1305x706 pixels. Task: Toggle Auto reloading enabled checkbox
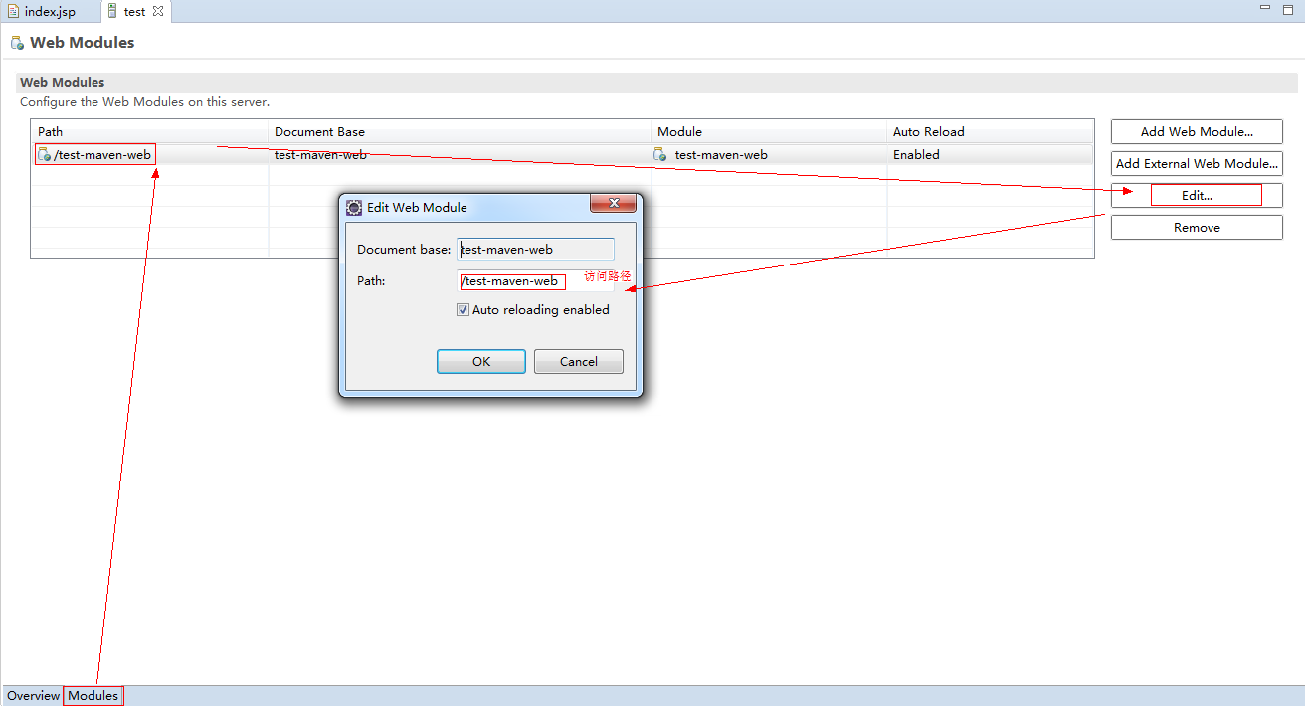463,310
